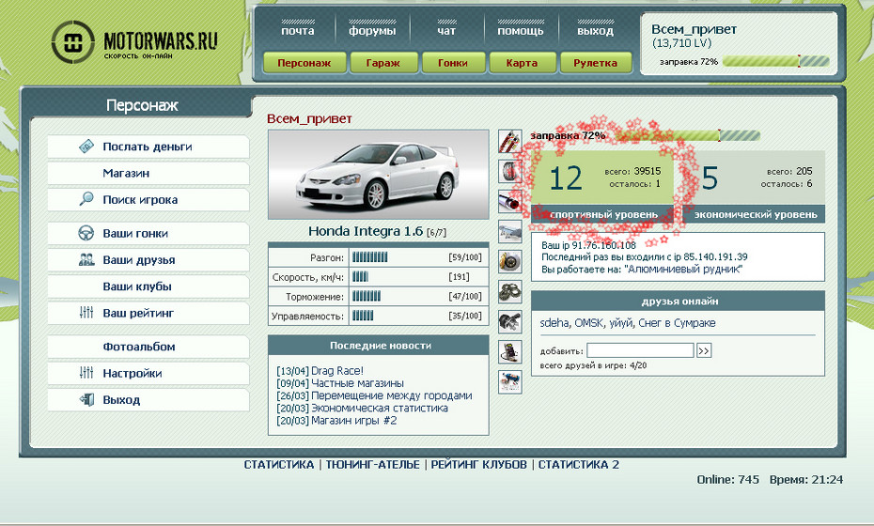Open the spoiler wing part icon
Viewport: 874px width, 526px height.
(510, 232)
